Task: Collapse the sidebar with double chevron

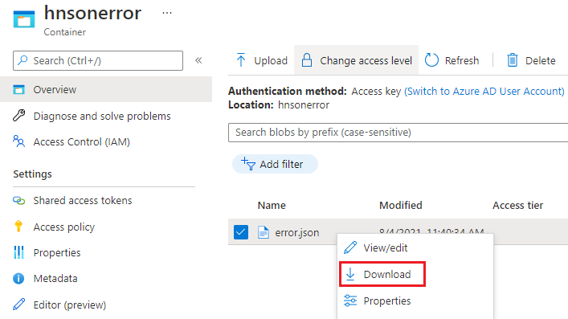Action: point(198,60)
